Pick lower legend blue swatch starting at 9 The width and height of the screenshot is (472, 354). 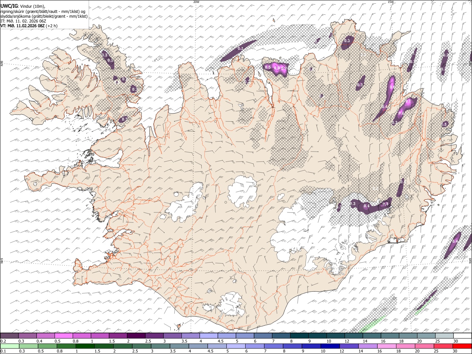coord(311,346)
